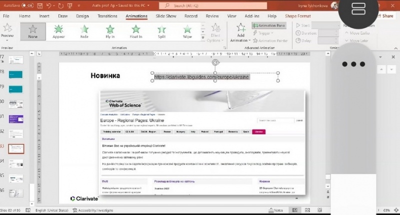Open the Transitions ribbon tab
400x215 pixels.
pyautogui.click(x=107, y=16)
